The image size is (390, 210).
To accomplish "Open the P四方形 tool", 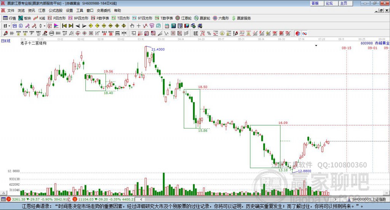I will click(57, 18).
